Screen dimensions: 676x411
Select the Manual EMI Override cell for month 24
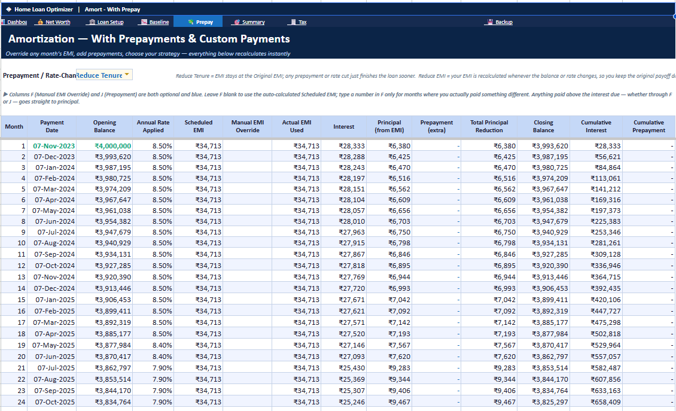[x=248, y=402]
